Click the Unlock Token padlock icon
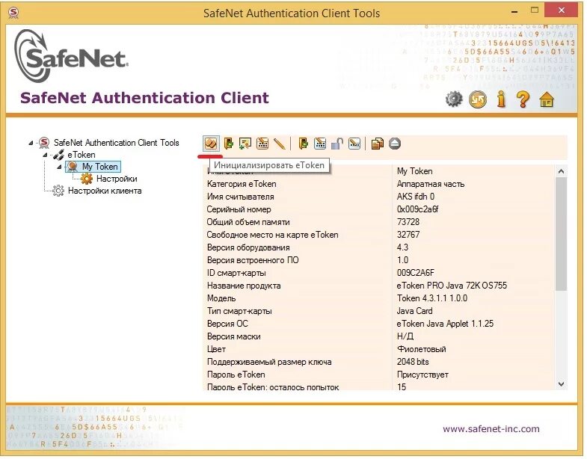The image size is (587, 459). pyautogui.click(x=337, y=144)
